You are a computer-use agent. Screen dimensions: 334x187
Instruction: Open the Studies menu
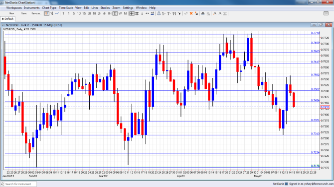pos(105,8)
